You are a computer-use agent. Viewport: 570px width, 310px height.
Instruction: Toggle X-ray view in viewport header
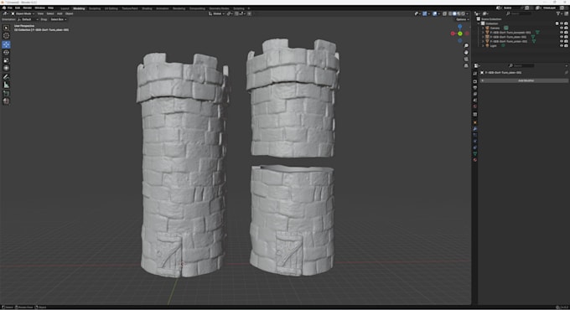click(444, 13)
